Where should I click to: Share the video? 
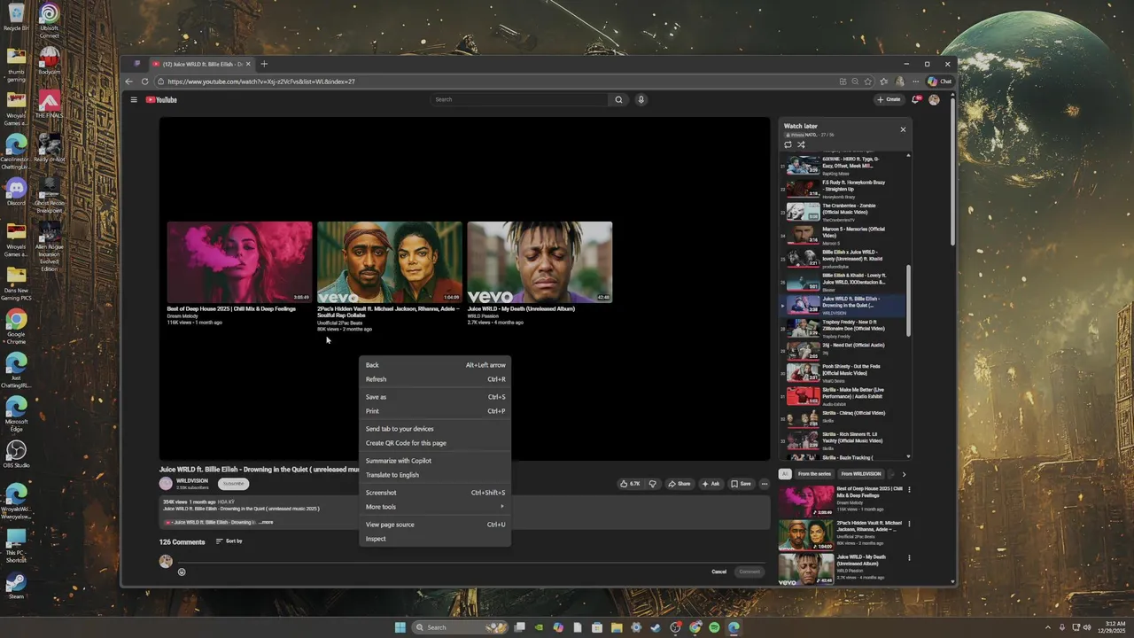(679, 484)
